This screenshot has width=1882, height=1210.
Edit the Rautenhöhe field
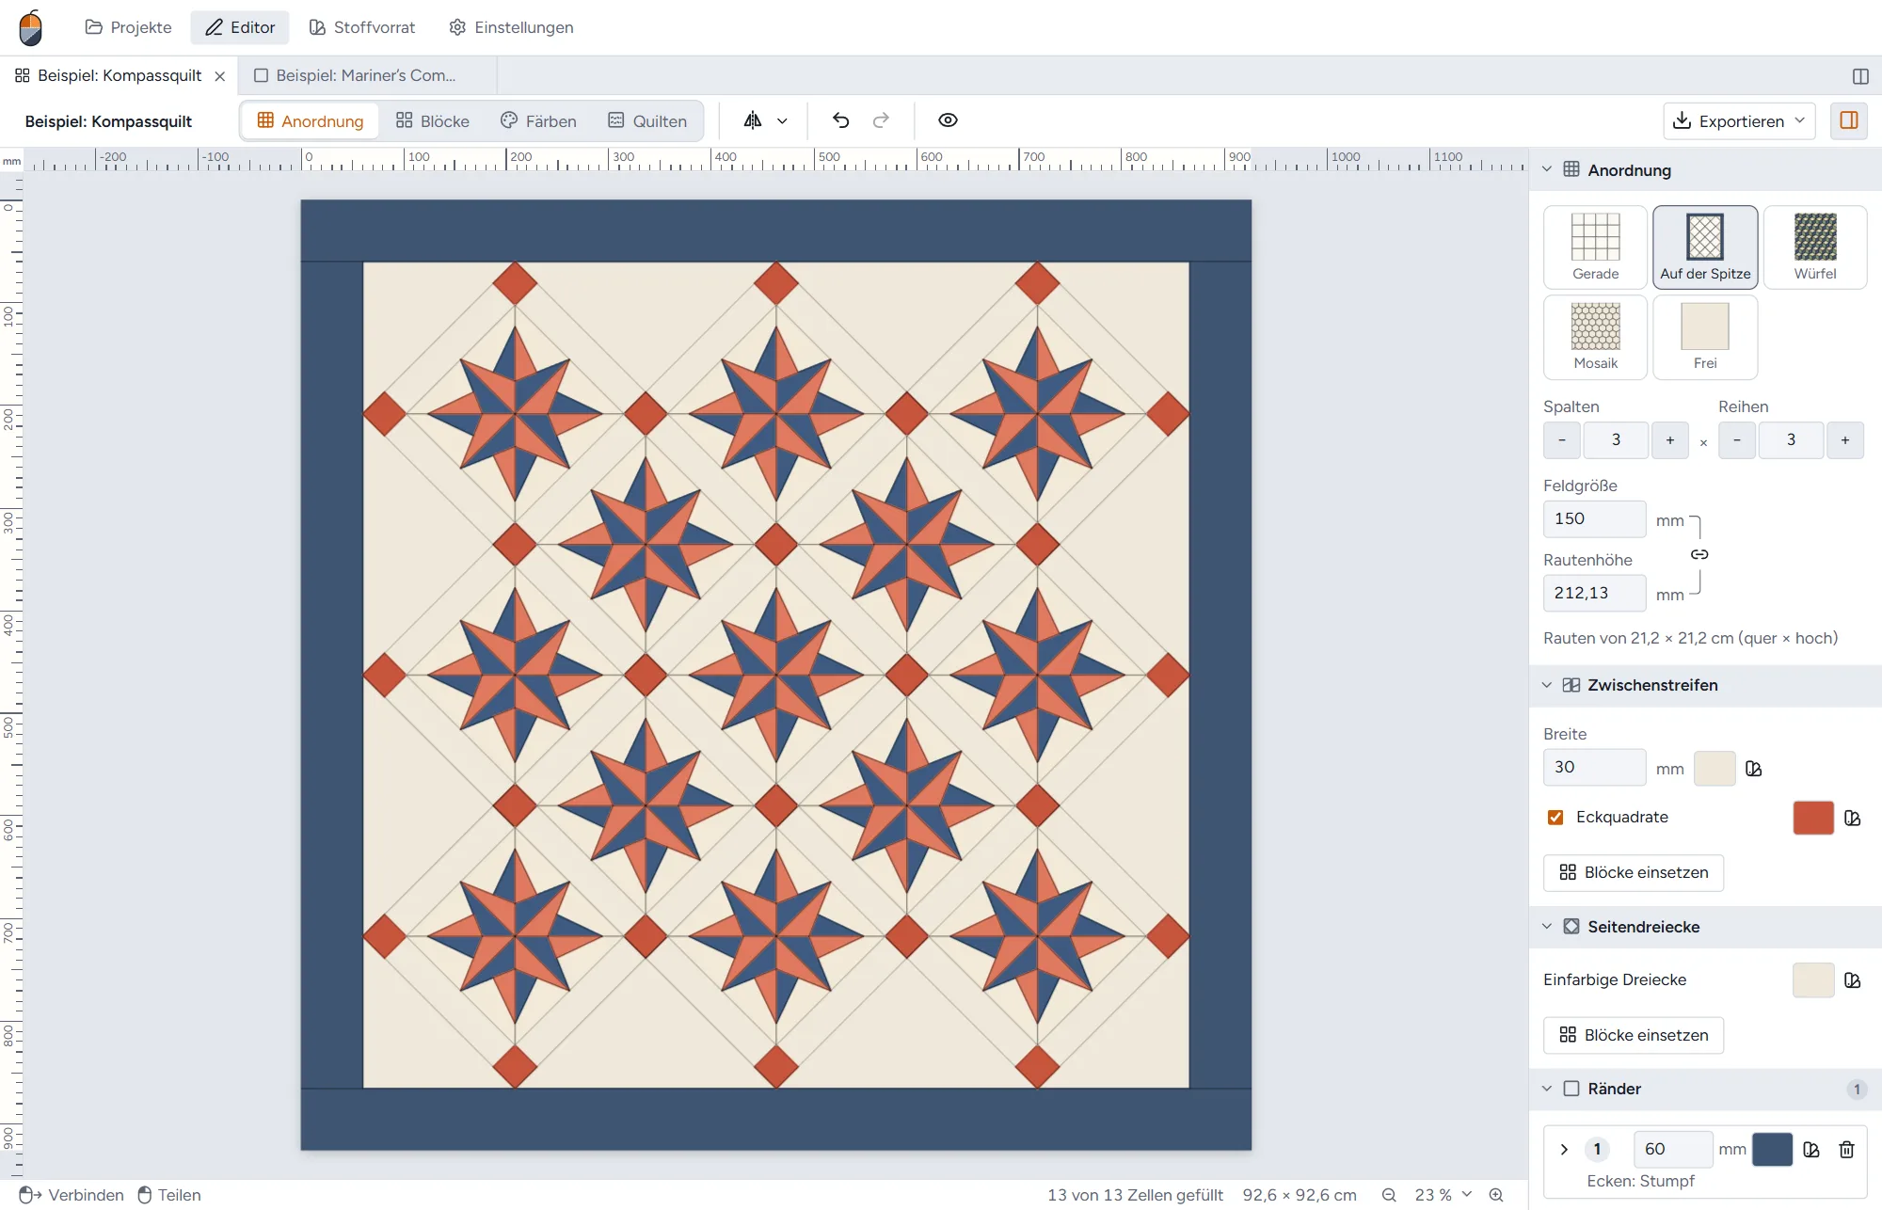1594,594
